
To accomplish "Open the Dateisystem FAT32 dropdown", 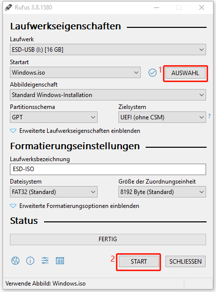I will click(54, 192).
